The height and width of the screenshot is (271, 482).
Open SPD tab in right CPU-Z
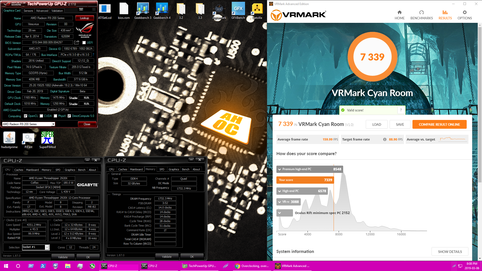(x=162, y=169)
